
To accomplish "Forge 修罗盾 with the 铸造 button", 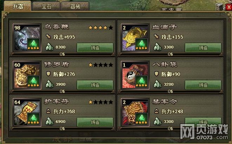I will 95,85.
